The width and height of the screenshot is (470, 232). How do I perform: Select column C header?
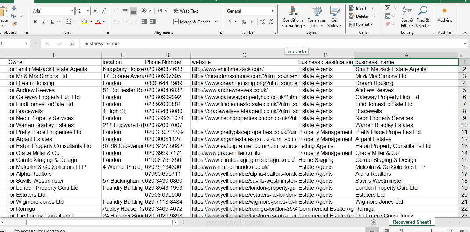[244, 55]
